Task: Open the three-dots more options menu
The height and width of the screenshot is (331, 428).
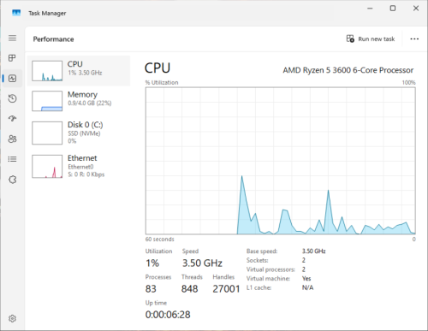Action: click(414, 38)
